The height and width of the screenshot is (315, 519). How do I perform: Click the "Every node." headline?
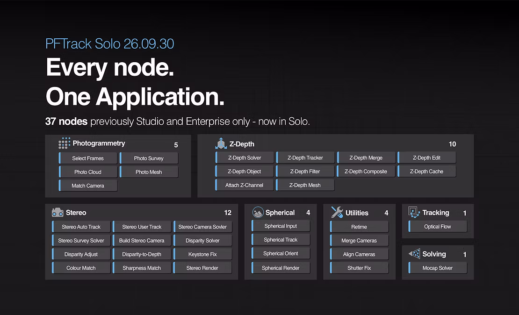click(110, 68)
